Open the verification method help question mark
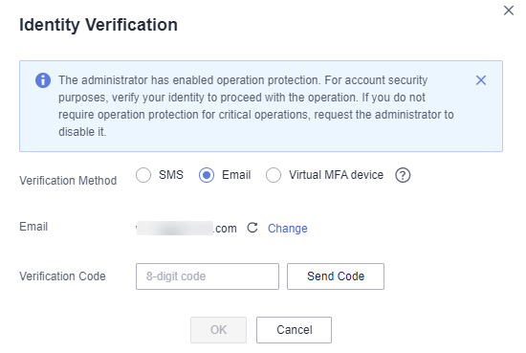Image resolution: width=526 pixels, height=353 pixels. (403, 175)
